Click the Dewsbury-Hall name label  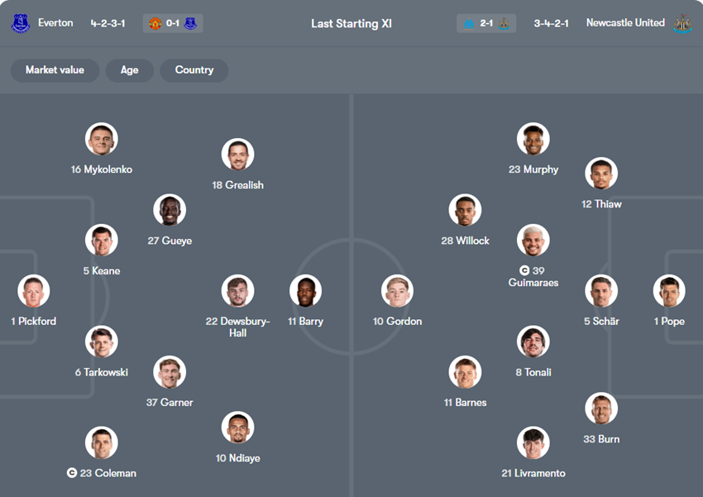click(237, 327)
